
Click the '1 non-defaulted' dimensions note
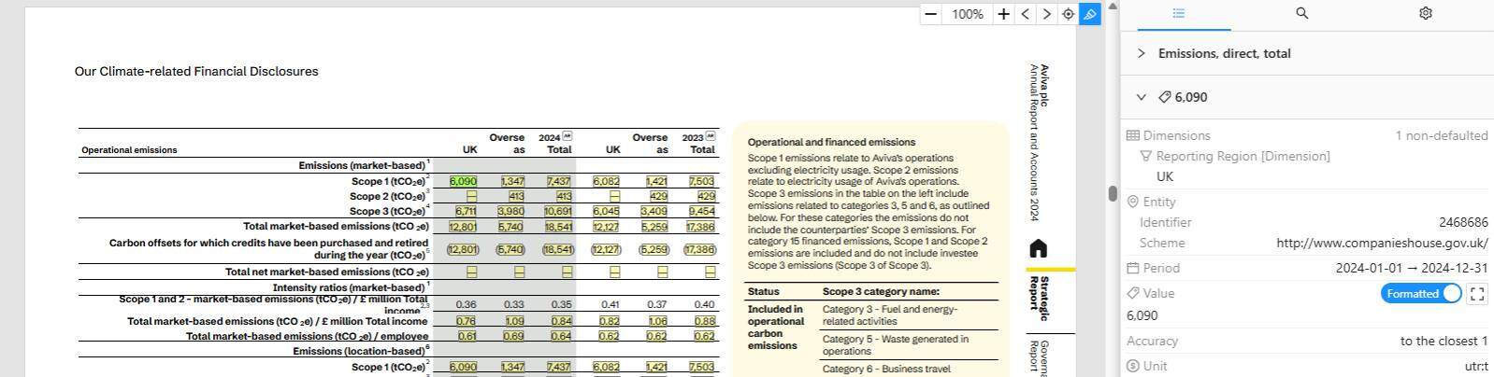point(1442,135)
